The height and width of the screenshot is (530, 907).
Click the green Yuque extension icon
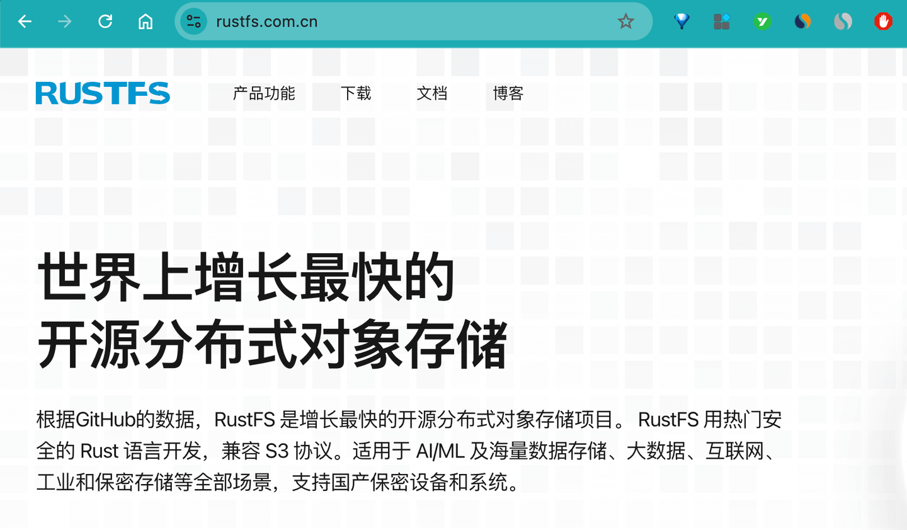tap(762, 21)
